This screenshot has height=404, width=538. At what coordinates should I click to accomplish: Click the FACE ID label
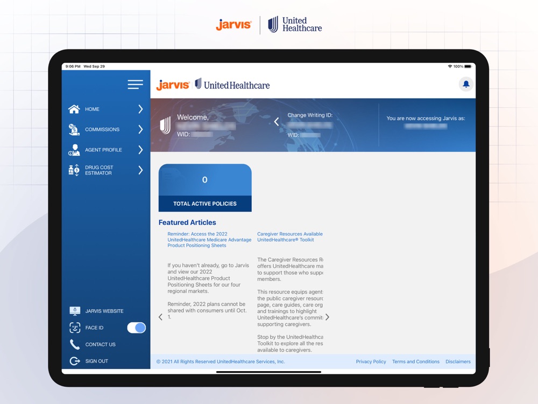click(94, 328)
